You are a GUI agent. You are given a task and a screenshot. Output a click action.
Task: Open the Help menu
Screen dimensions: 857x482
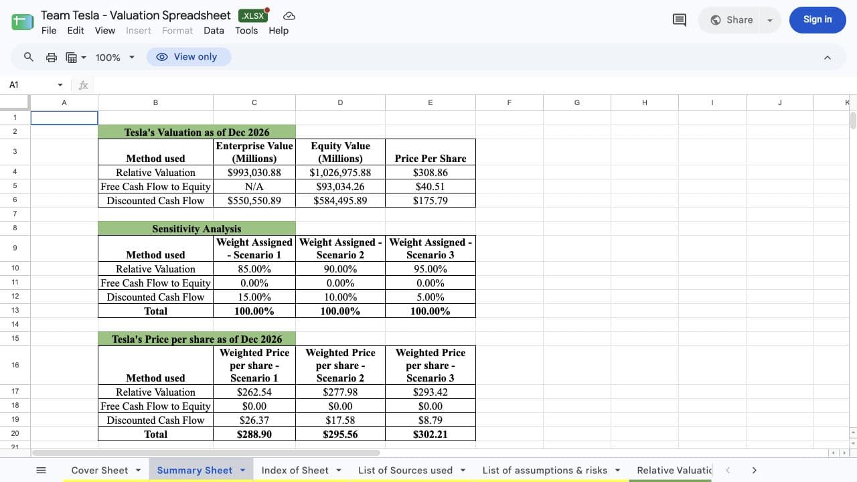pos(279,30)
